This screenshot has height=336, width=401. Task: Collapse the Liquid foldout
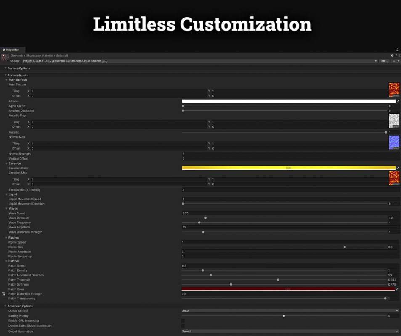point(6,194)
